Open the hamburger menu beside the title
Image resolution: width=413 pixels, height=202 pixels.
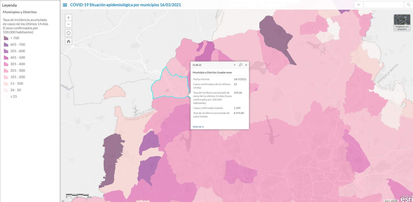65,5
